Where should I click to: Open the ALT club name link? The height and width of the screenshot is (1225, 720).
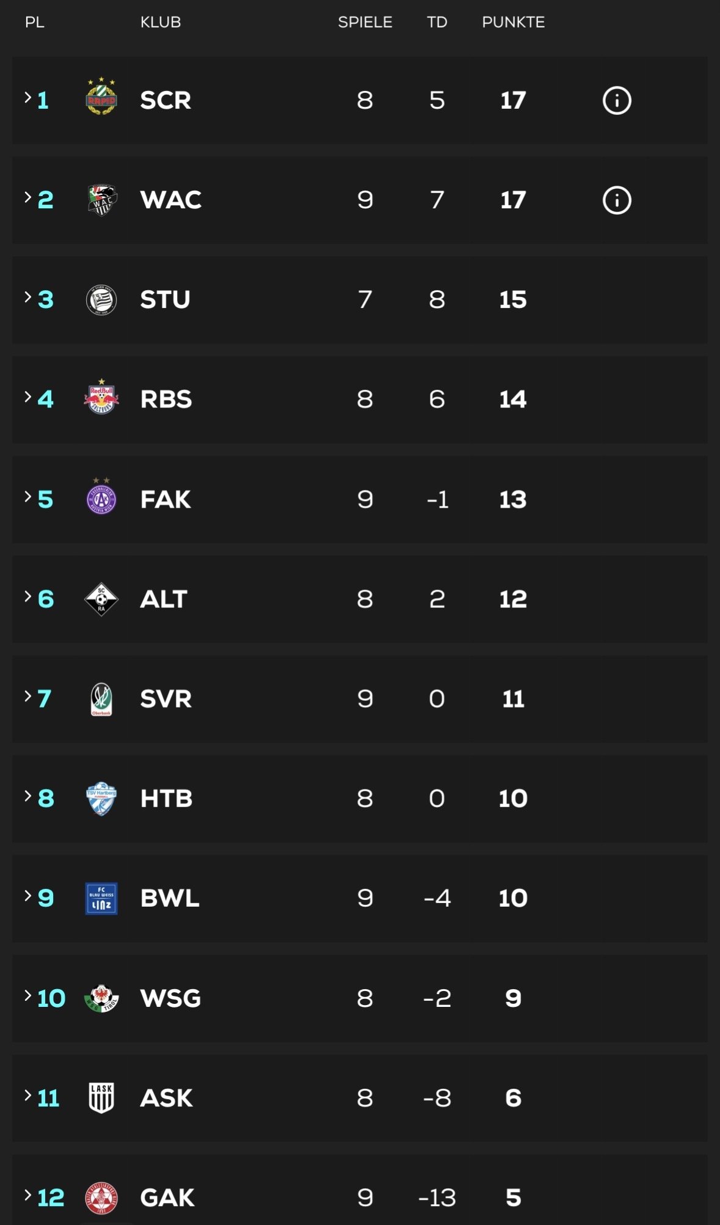click(164, 599)
